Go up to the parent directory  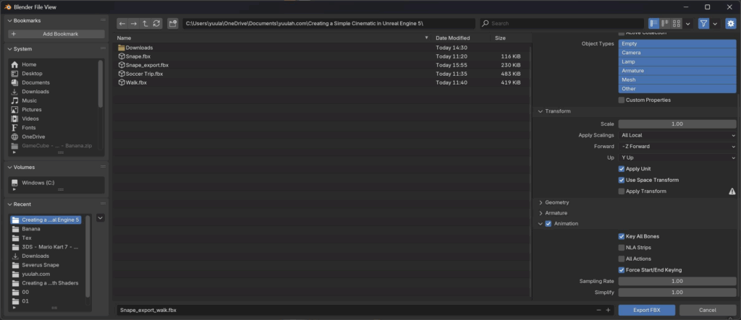(145, 24)
